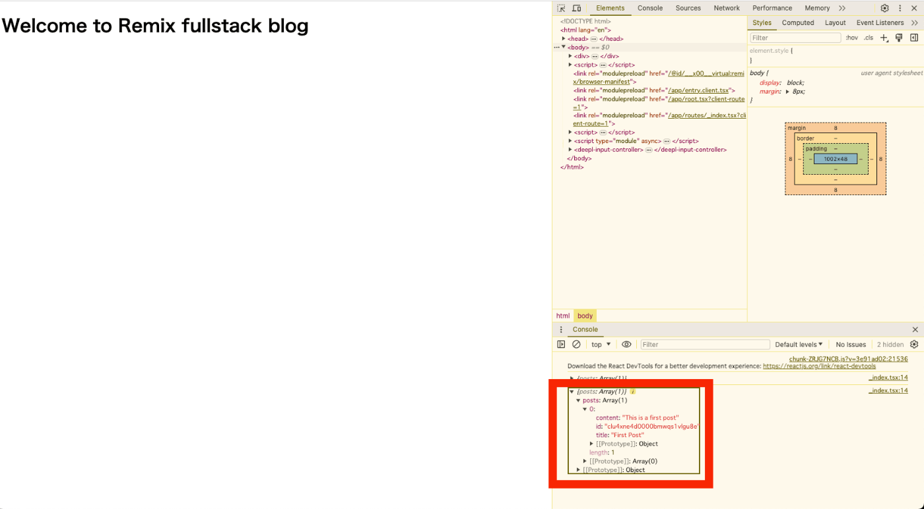Follow the reactjs.org react-devtools link
Screen dimensions: 924x509
pos(819,366)
